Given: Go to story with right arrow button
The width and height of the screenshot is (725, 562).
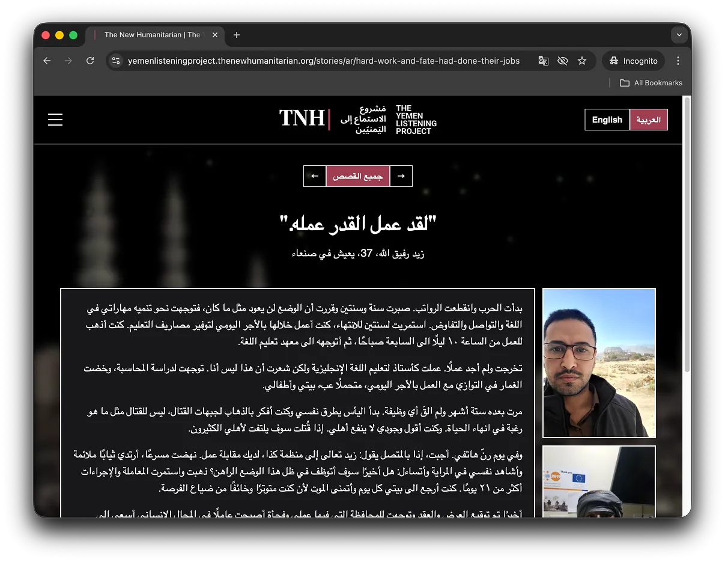Looking at the screenshot, I should point(401,176).
